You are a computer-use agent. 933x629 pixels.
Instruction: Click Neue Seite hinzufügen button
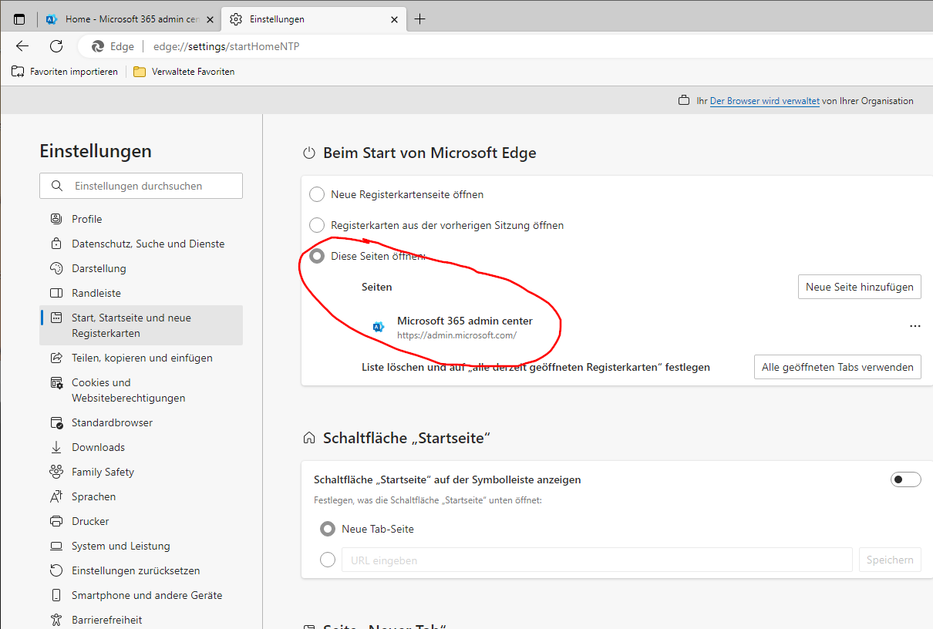click(x=860, y=287)
